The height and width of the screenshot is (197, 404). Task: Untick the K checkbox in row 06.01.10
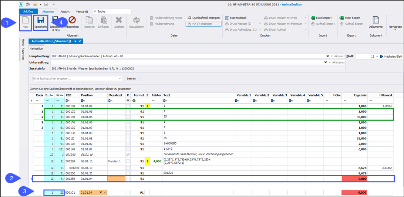click(128, 154)
